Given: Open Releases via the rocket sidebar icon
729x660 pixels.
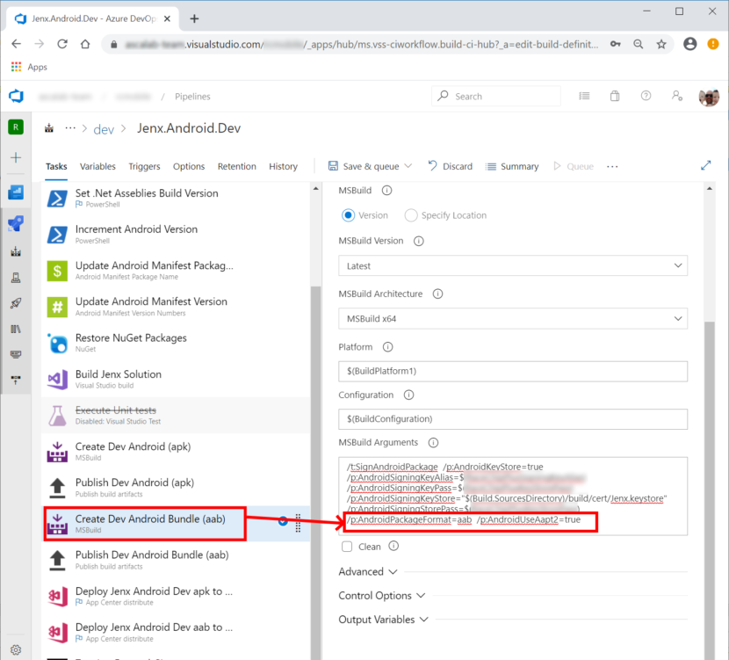Looking at the screenshot, I should [x=15, y=302].
